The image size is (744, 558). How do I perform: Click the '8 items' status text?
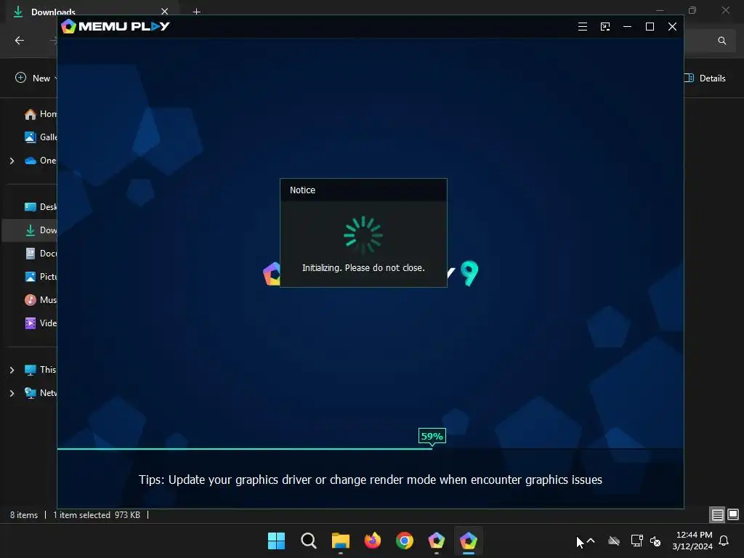(24, 515)
